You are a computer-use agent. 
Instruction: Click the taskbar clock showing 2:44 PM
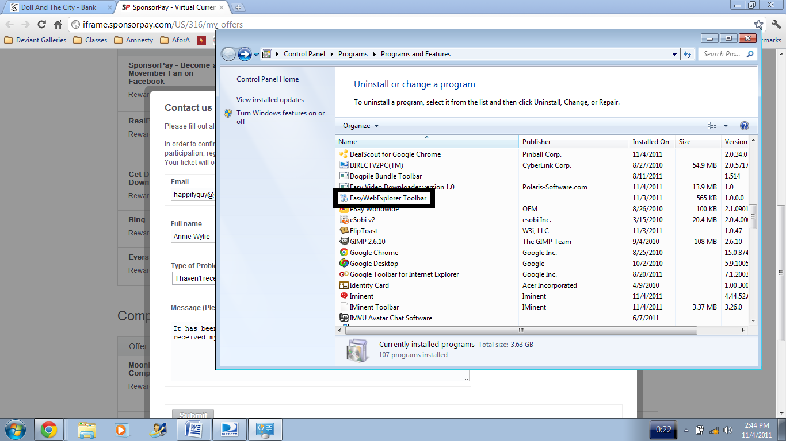(x=756, y=430)
